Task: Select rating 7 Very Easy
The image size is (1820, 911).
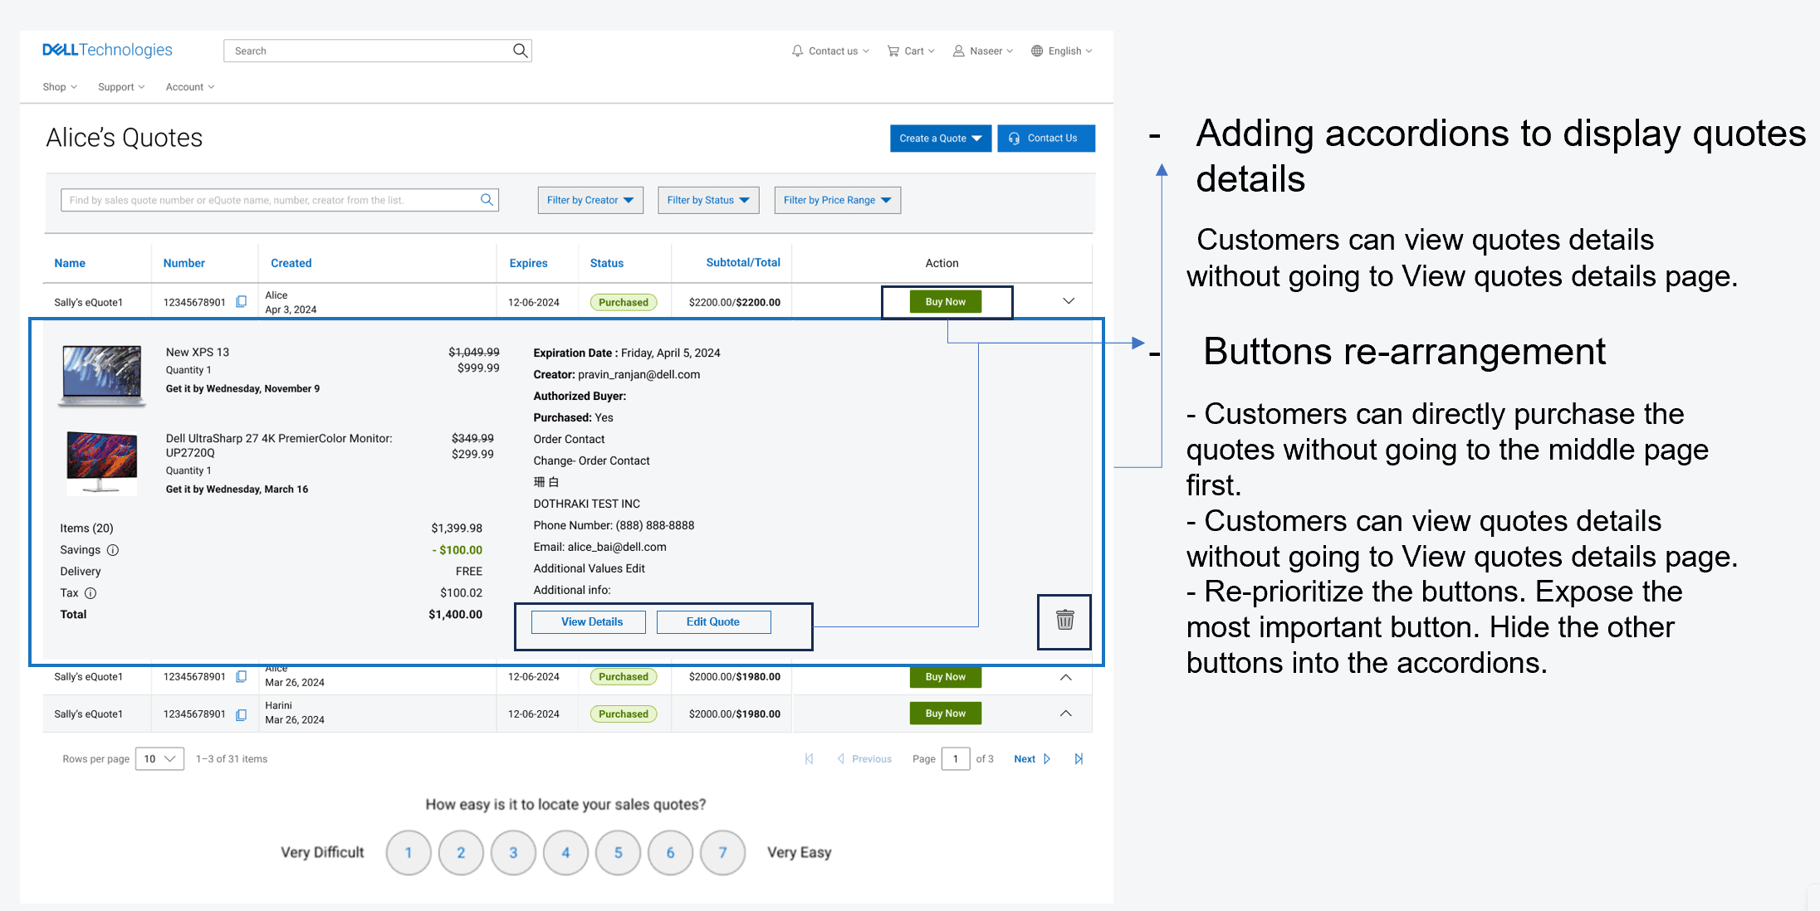Action: click(722, 853)
